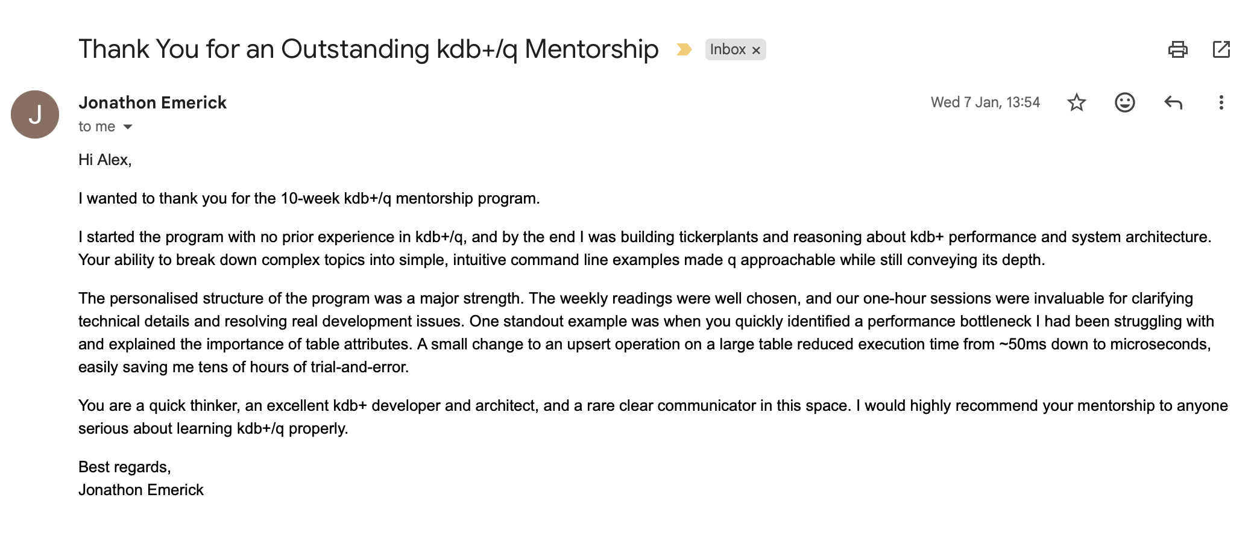This screenshot has height=559, width=1254.
Task: Open the email in a new window
Action: tap(1221, 49)
